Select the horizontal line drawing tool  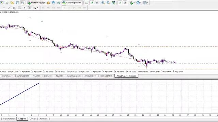tap(4, 8)
